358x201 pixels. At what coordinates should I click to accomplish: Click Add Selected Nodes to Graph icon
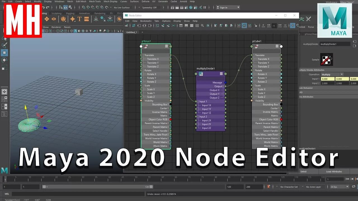pos(163,25)
